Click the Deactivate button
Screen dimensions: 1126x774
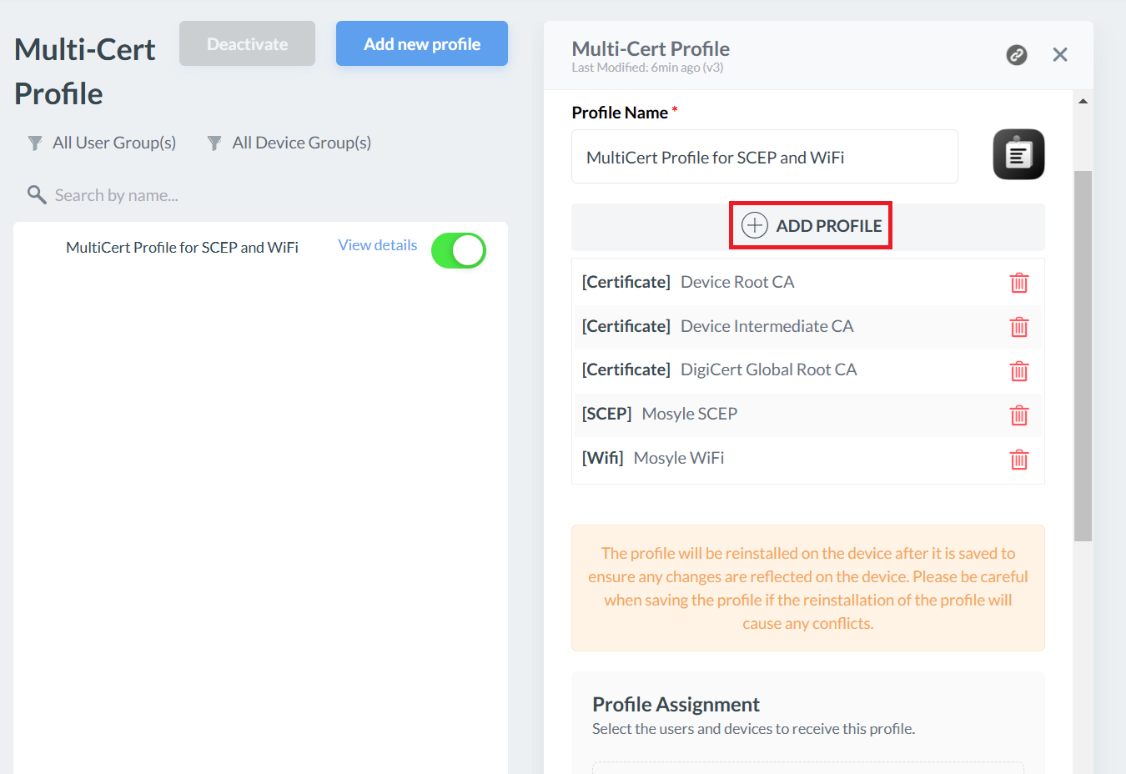(247, 43)
